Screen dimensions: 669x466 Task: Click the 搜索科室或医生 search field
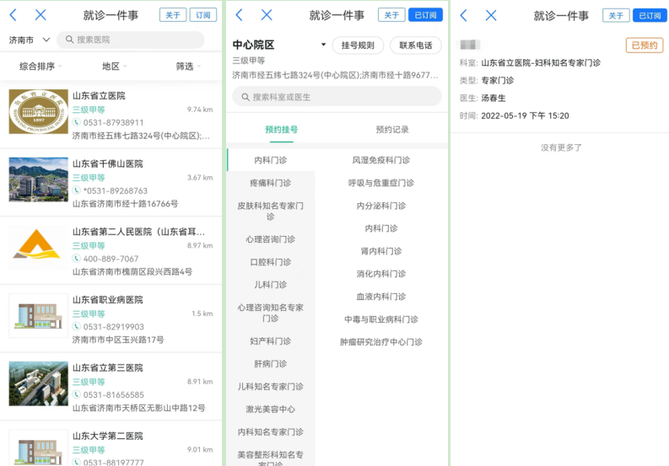pos(337,97)
